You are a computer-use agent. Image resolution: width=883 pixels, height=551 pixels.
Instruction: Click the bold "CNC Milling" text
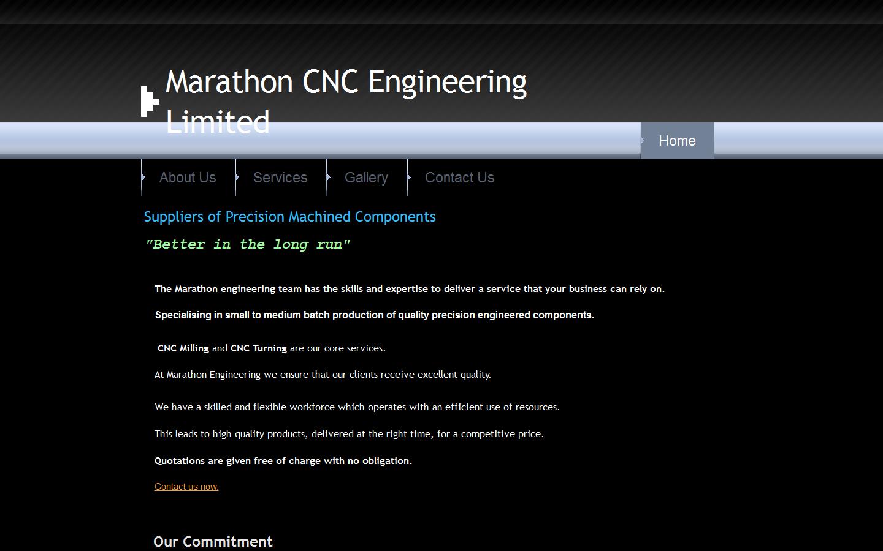[182, 348]
